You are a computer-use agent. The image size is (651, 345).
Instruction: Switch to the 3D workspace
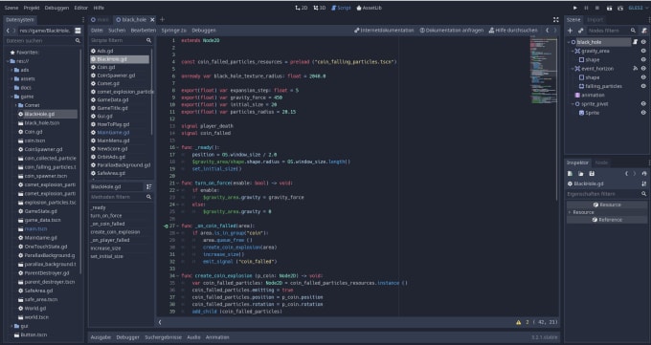coord(320,8)
